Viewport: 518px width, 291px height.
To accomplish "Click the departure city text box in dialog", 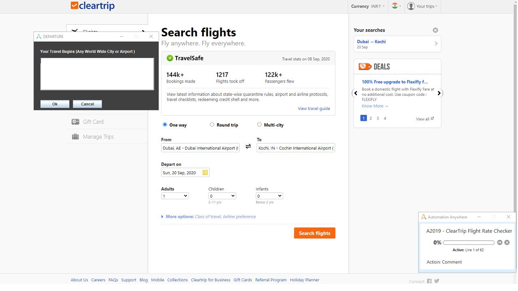I will point(97,74).
